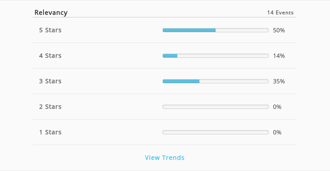Select the 5 Stars row label
The height and width of the screenshot is (171, 330).
[x=50, y=30]
